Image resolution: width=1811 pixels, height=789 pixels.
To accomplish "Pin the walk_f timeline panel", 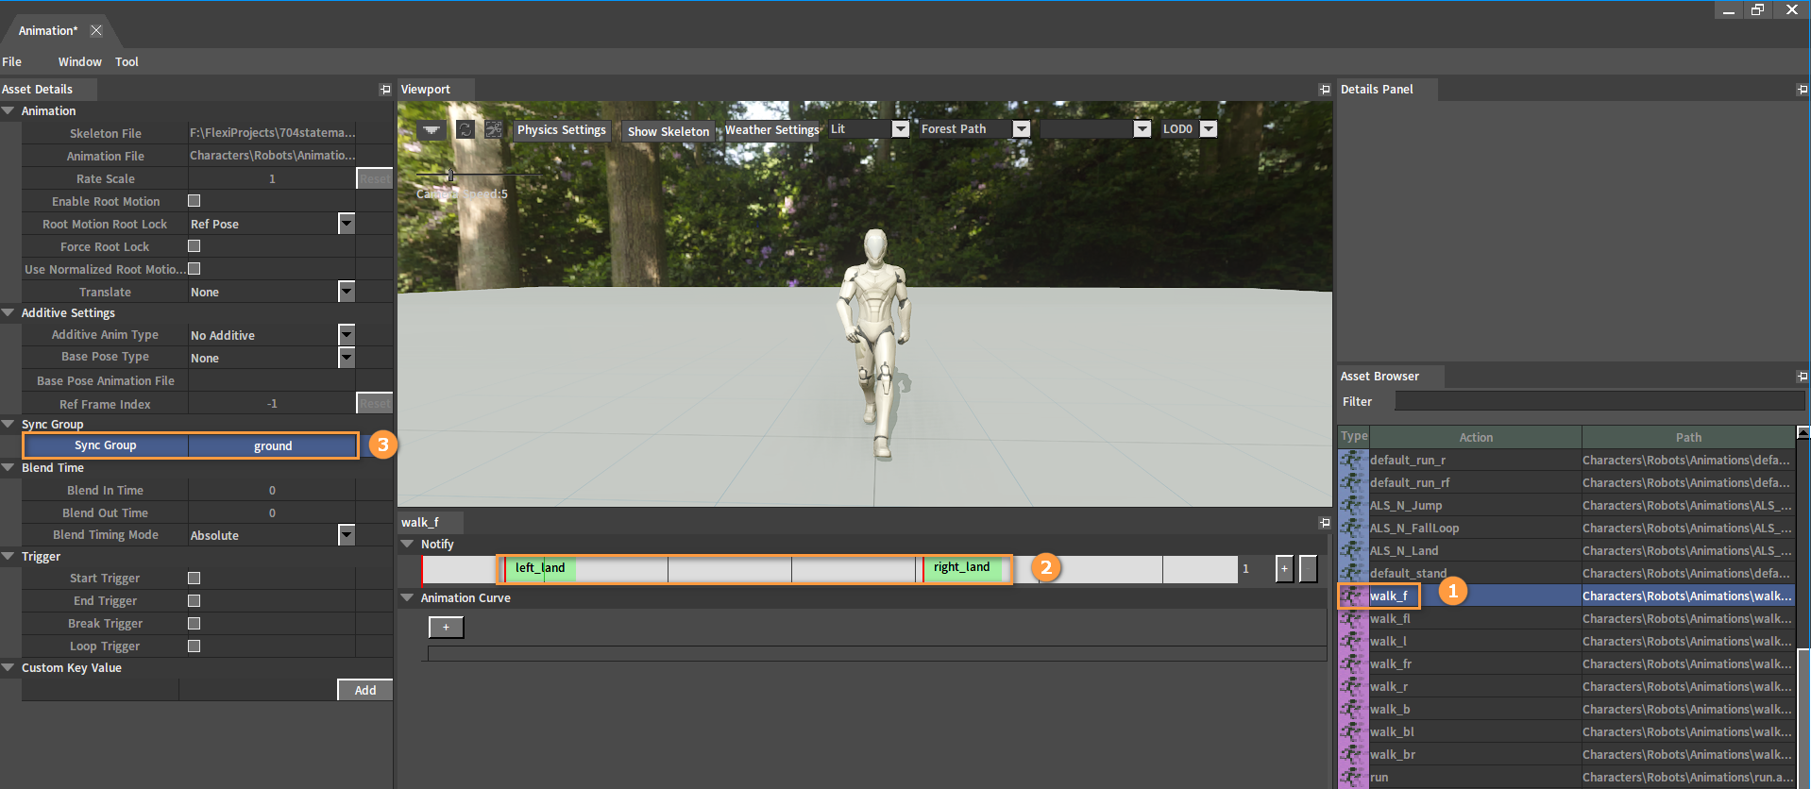I will click(1325, 523).
